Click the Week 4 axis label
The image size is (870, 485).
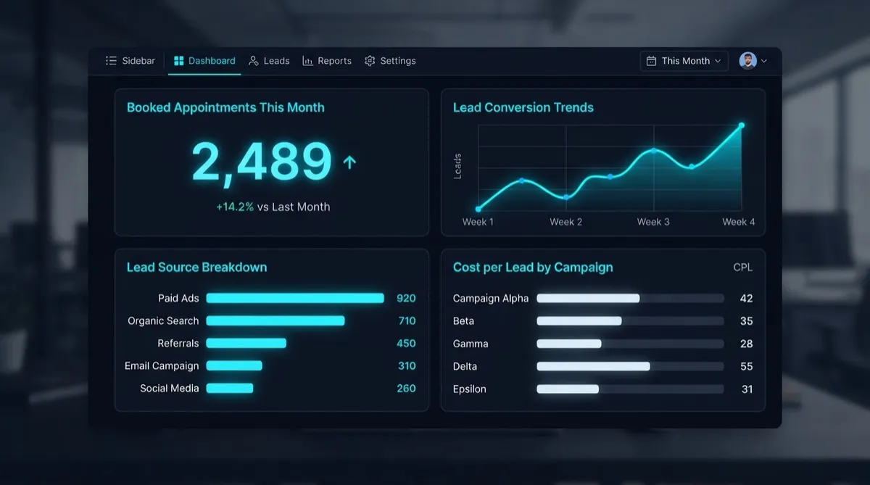click(739, 222)
